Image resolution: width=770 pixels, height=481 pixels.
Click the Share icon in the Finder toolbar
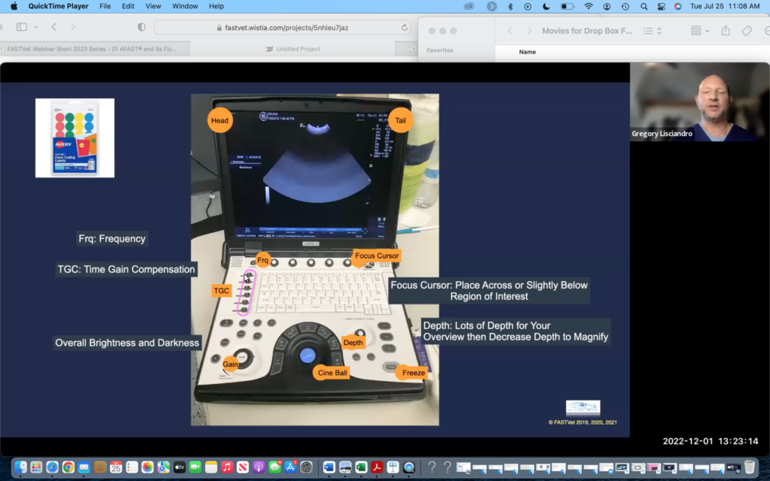point(724,31)
